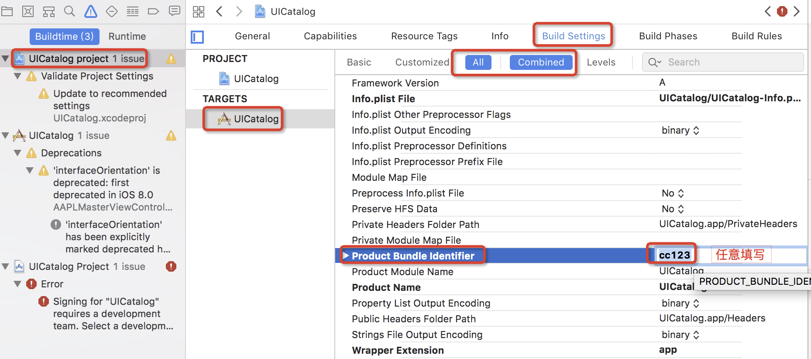Open Info.plist Output Encoding binary dropdown
The width and height of the screenshot is (811, 359).
680,131
